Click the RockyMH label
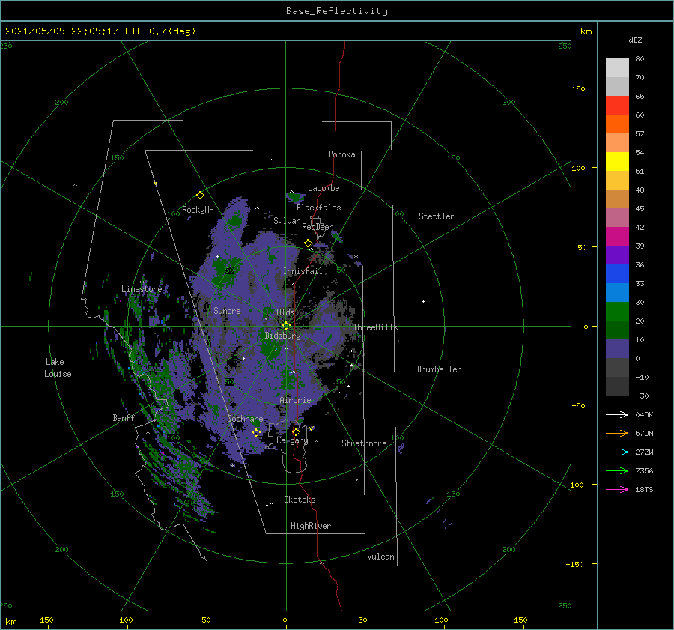674x630 pixels. 198,210
